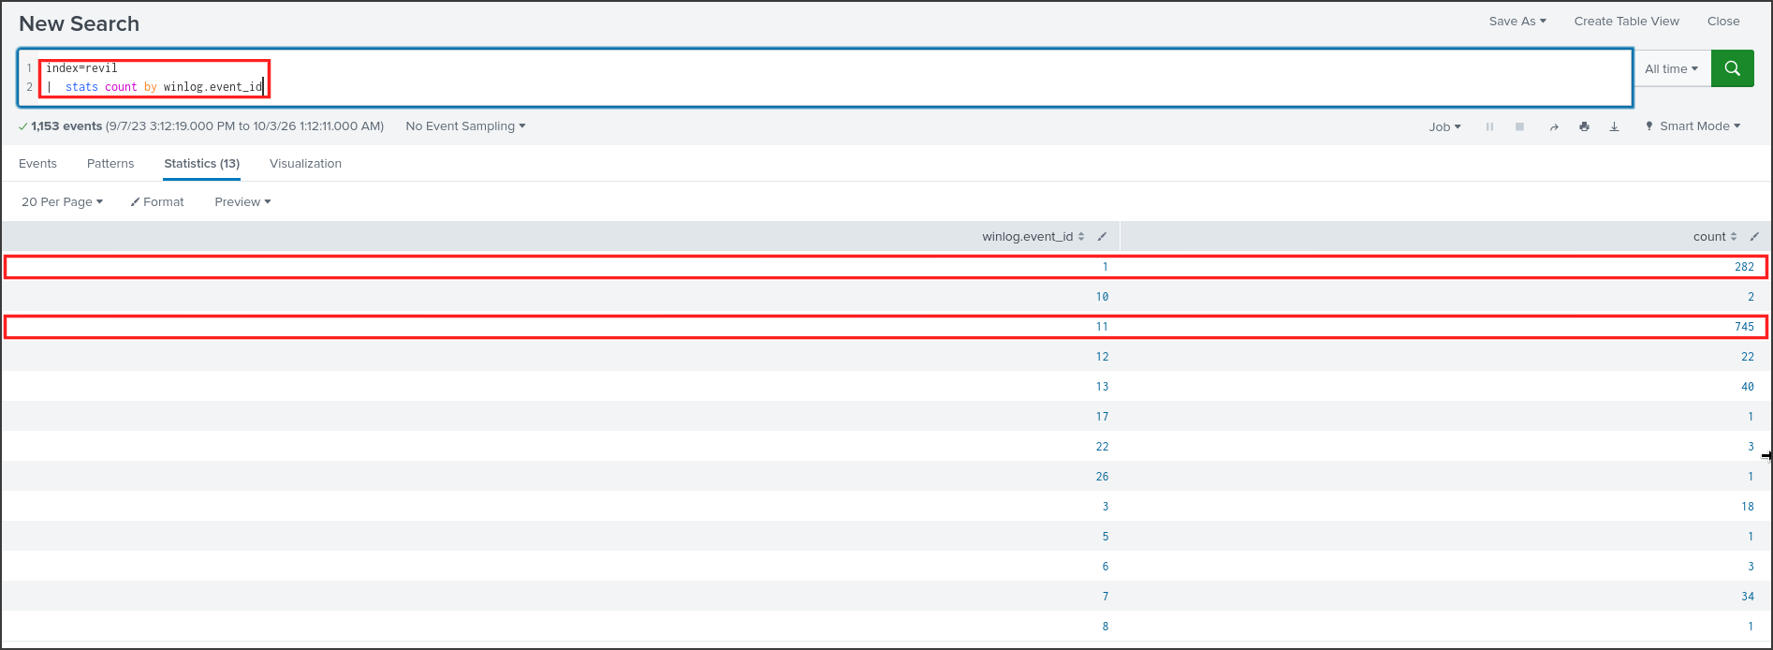Stop the search job

(x=1519, y=126)
